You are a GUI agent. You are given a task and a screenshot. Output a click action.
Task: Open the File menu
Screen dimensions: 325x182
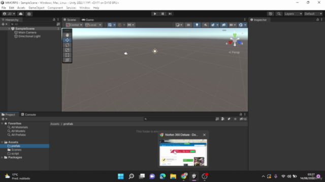click(4, 8)
